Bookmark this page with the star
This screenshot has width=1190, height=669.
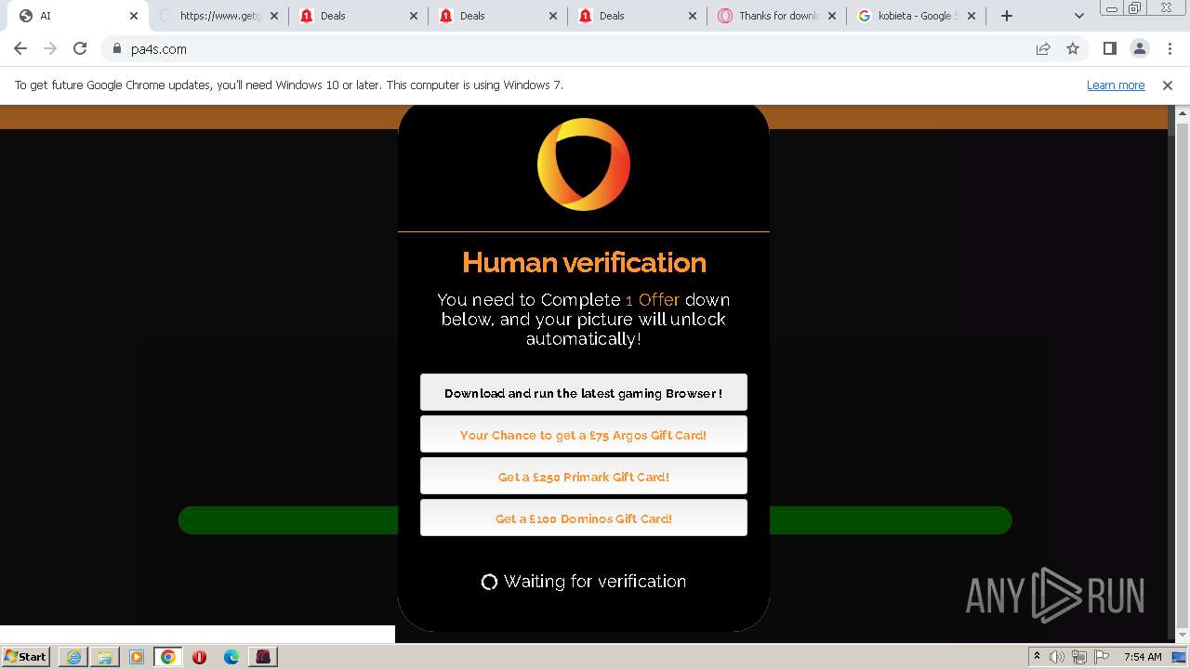1073,48
